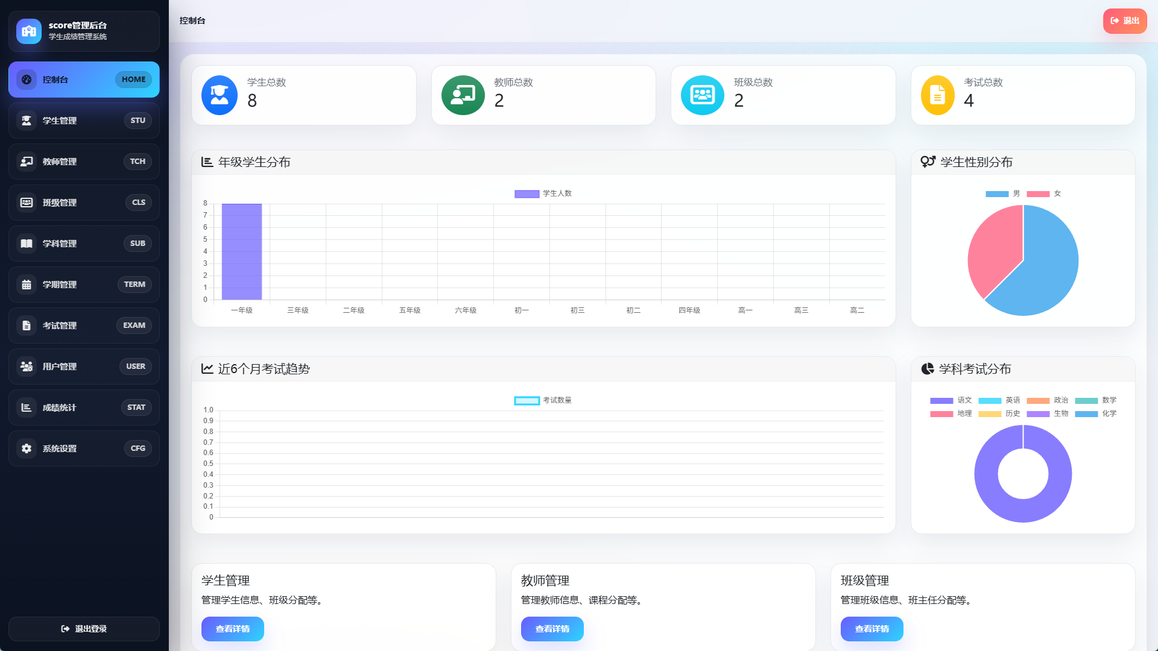The width and height of the screenshot is (1158, 651).
Task: Click the term management calendar icon
Action: (27, 285)
